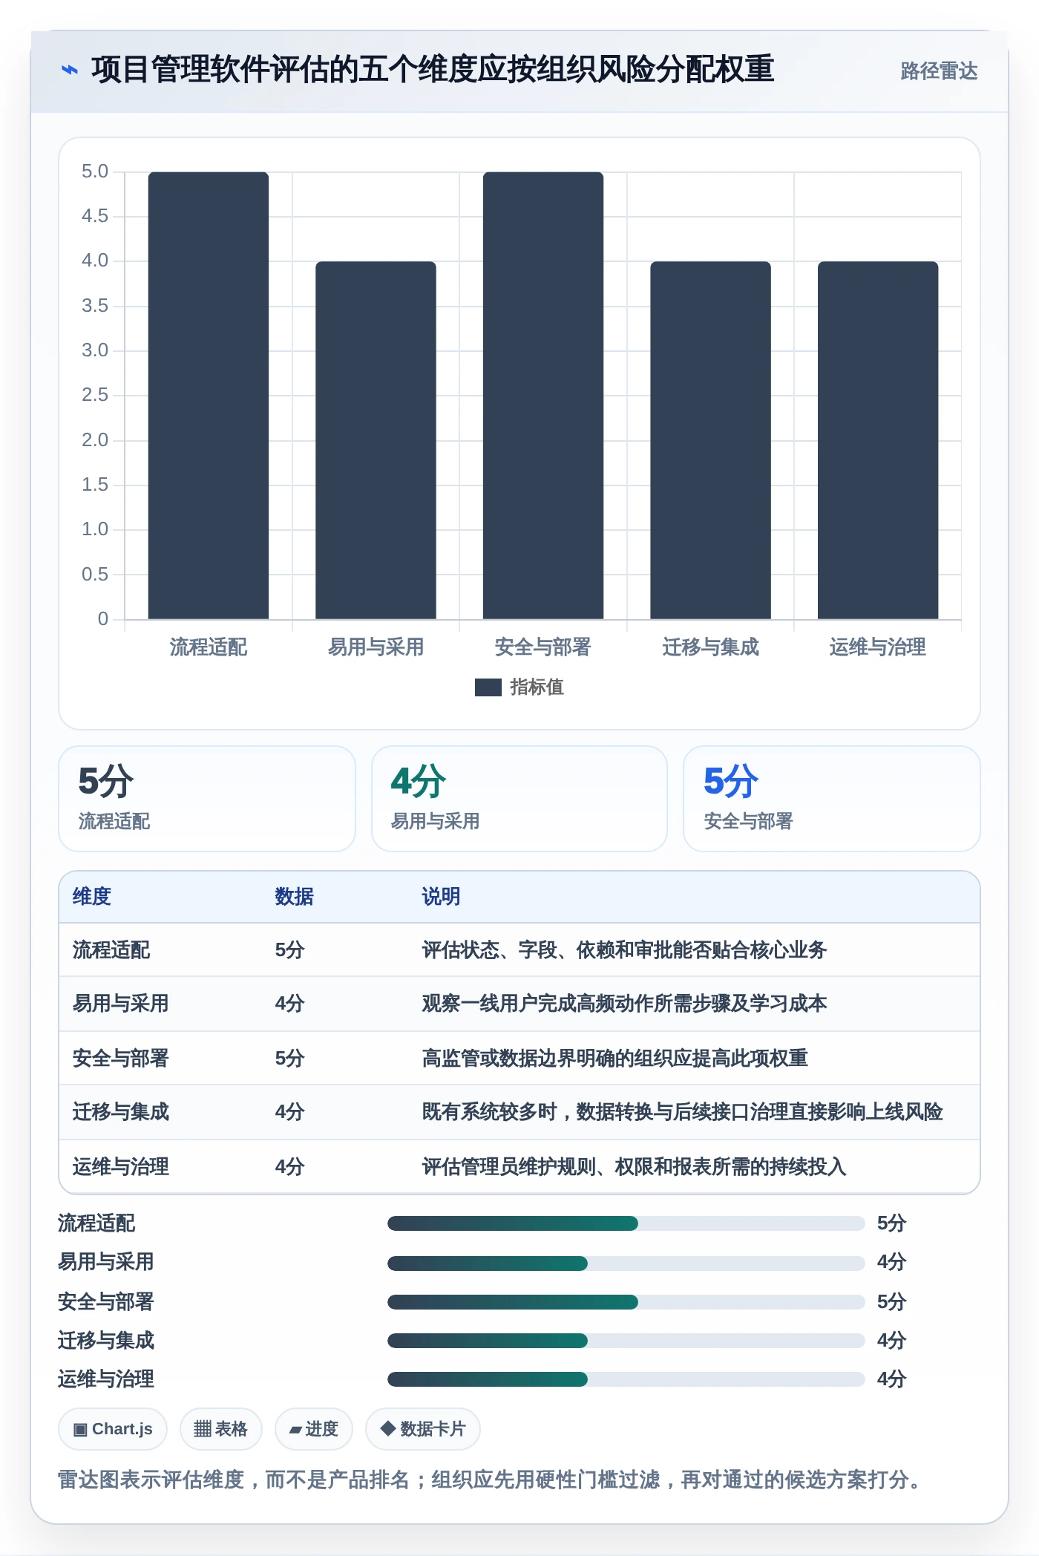Click the 运维与治理 progress bar

pos(626,1379)
